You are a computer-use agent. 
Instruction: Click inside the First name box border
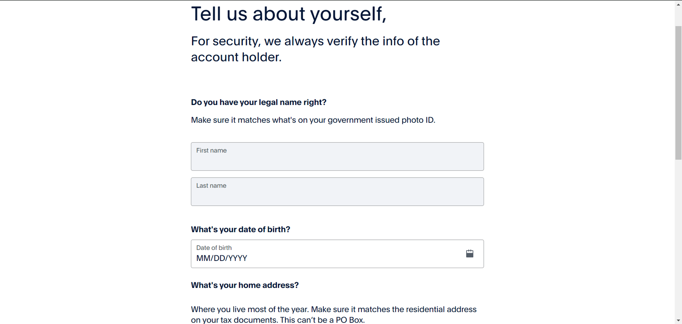(337, 157)
